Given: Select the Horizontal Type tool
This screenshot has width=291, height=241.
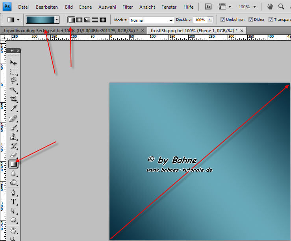Looking at the screenshot, I should click(x=13, y=201).
